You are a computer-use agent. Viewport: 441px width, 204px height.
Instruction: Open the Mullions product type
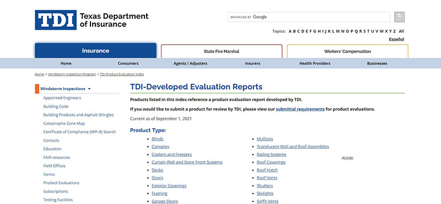point(265,139)
